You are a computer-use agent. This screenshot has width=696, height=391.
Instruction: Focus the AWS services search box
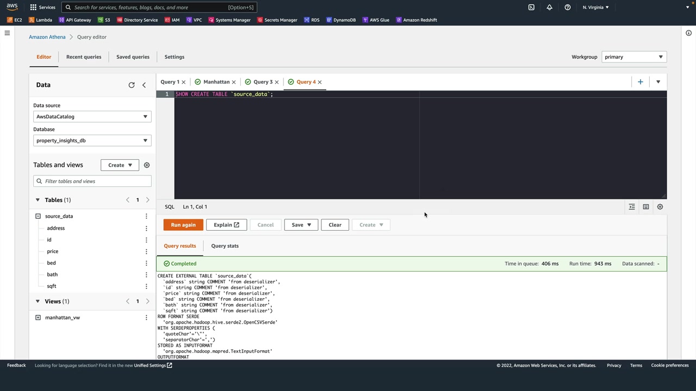click(x=159, y=8)
